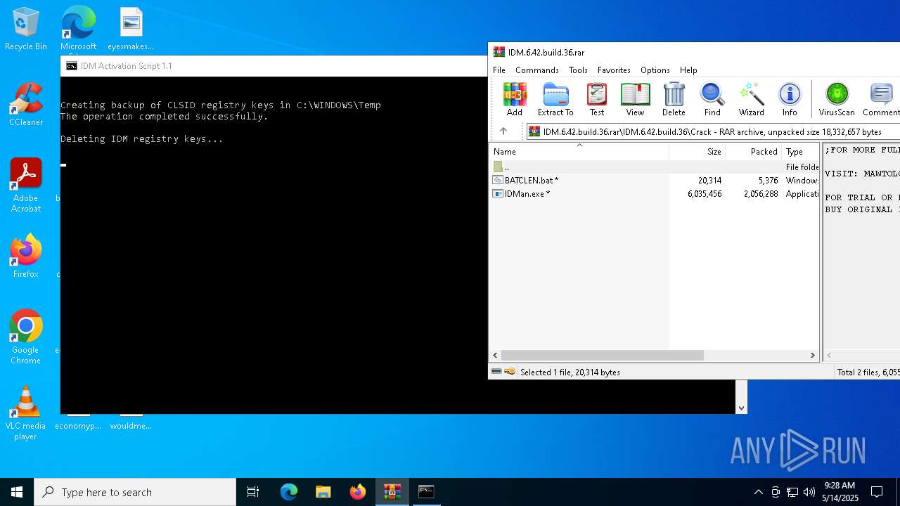This screenshot has height=506, width=900.
Task: Click the file list scroll-right arrow
Action: pyautogui.click(x=813, y=356)
